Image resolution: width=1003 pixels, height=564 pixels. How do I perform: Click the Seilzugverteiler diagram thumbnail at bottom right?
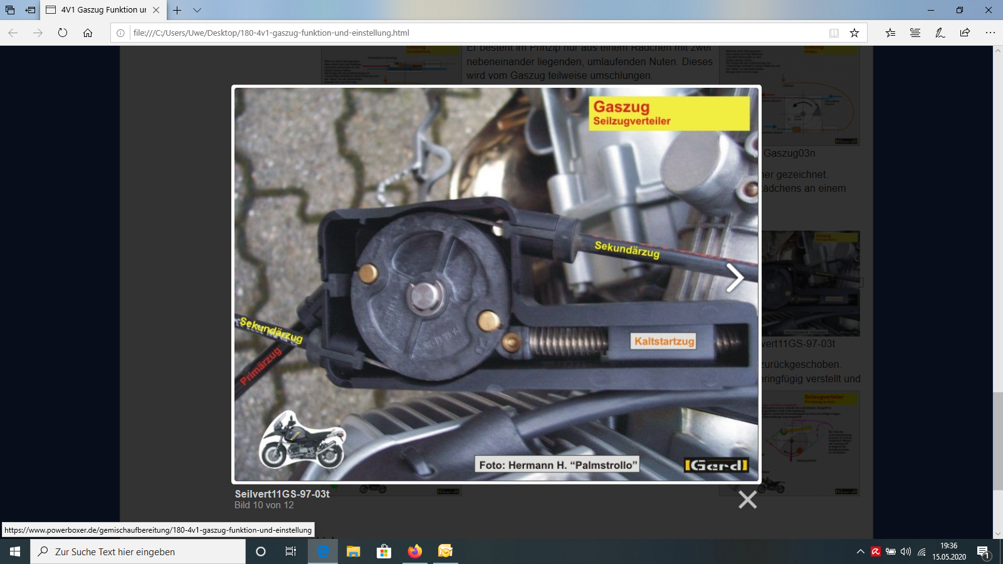pyautogui.click(x=811, y=444)
